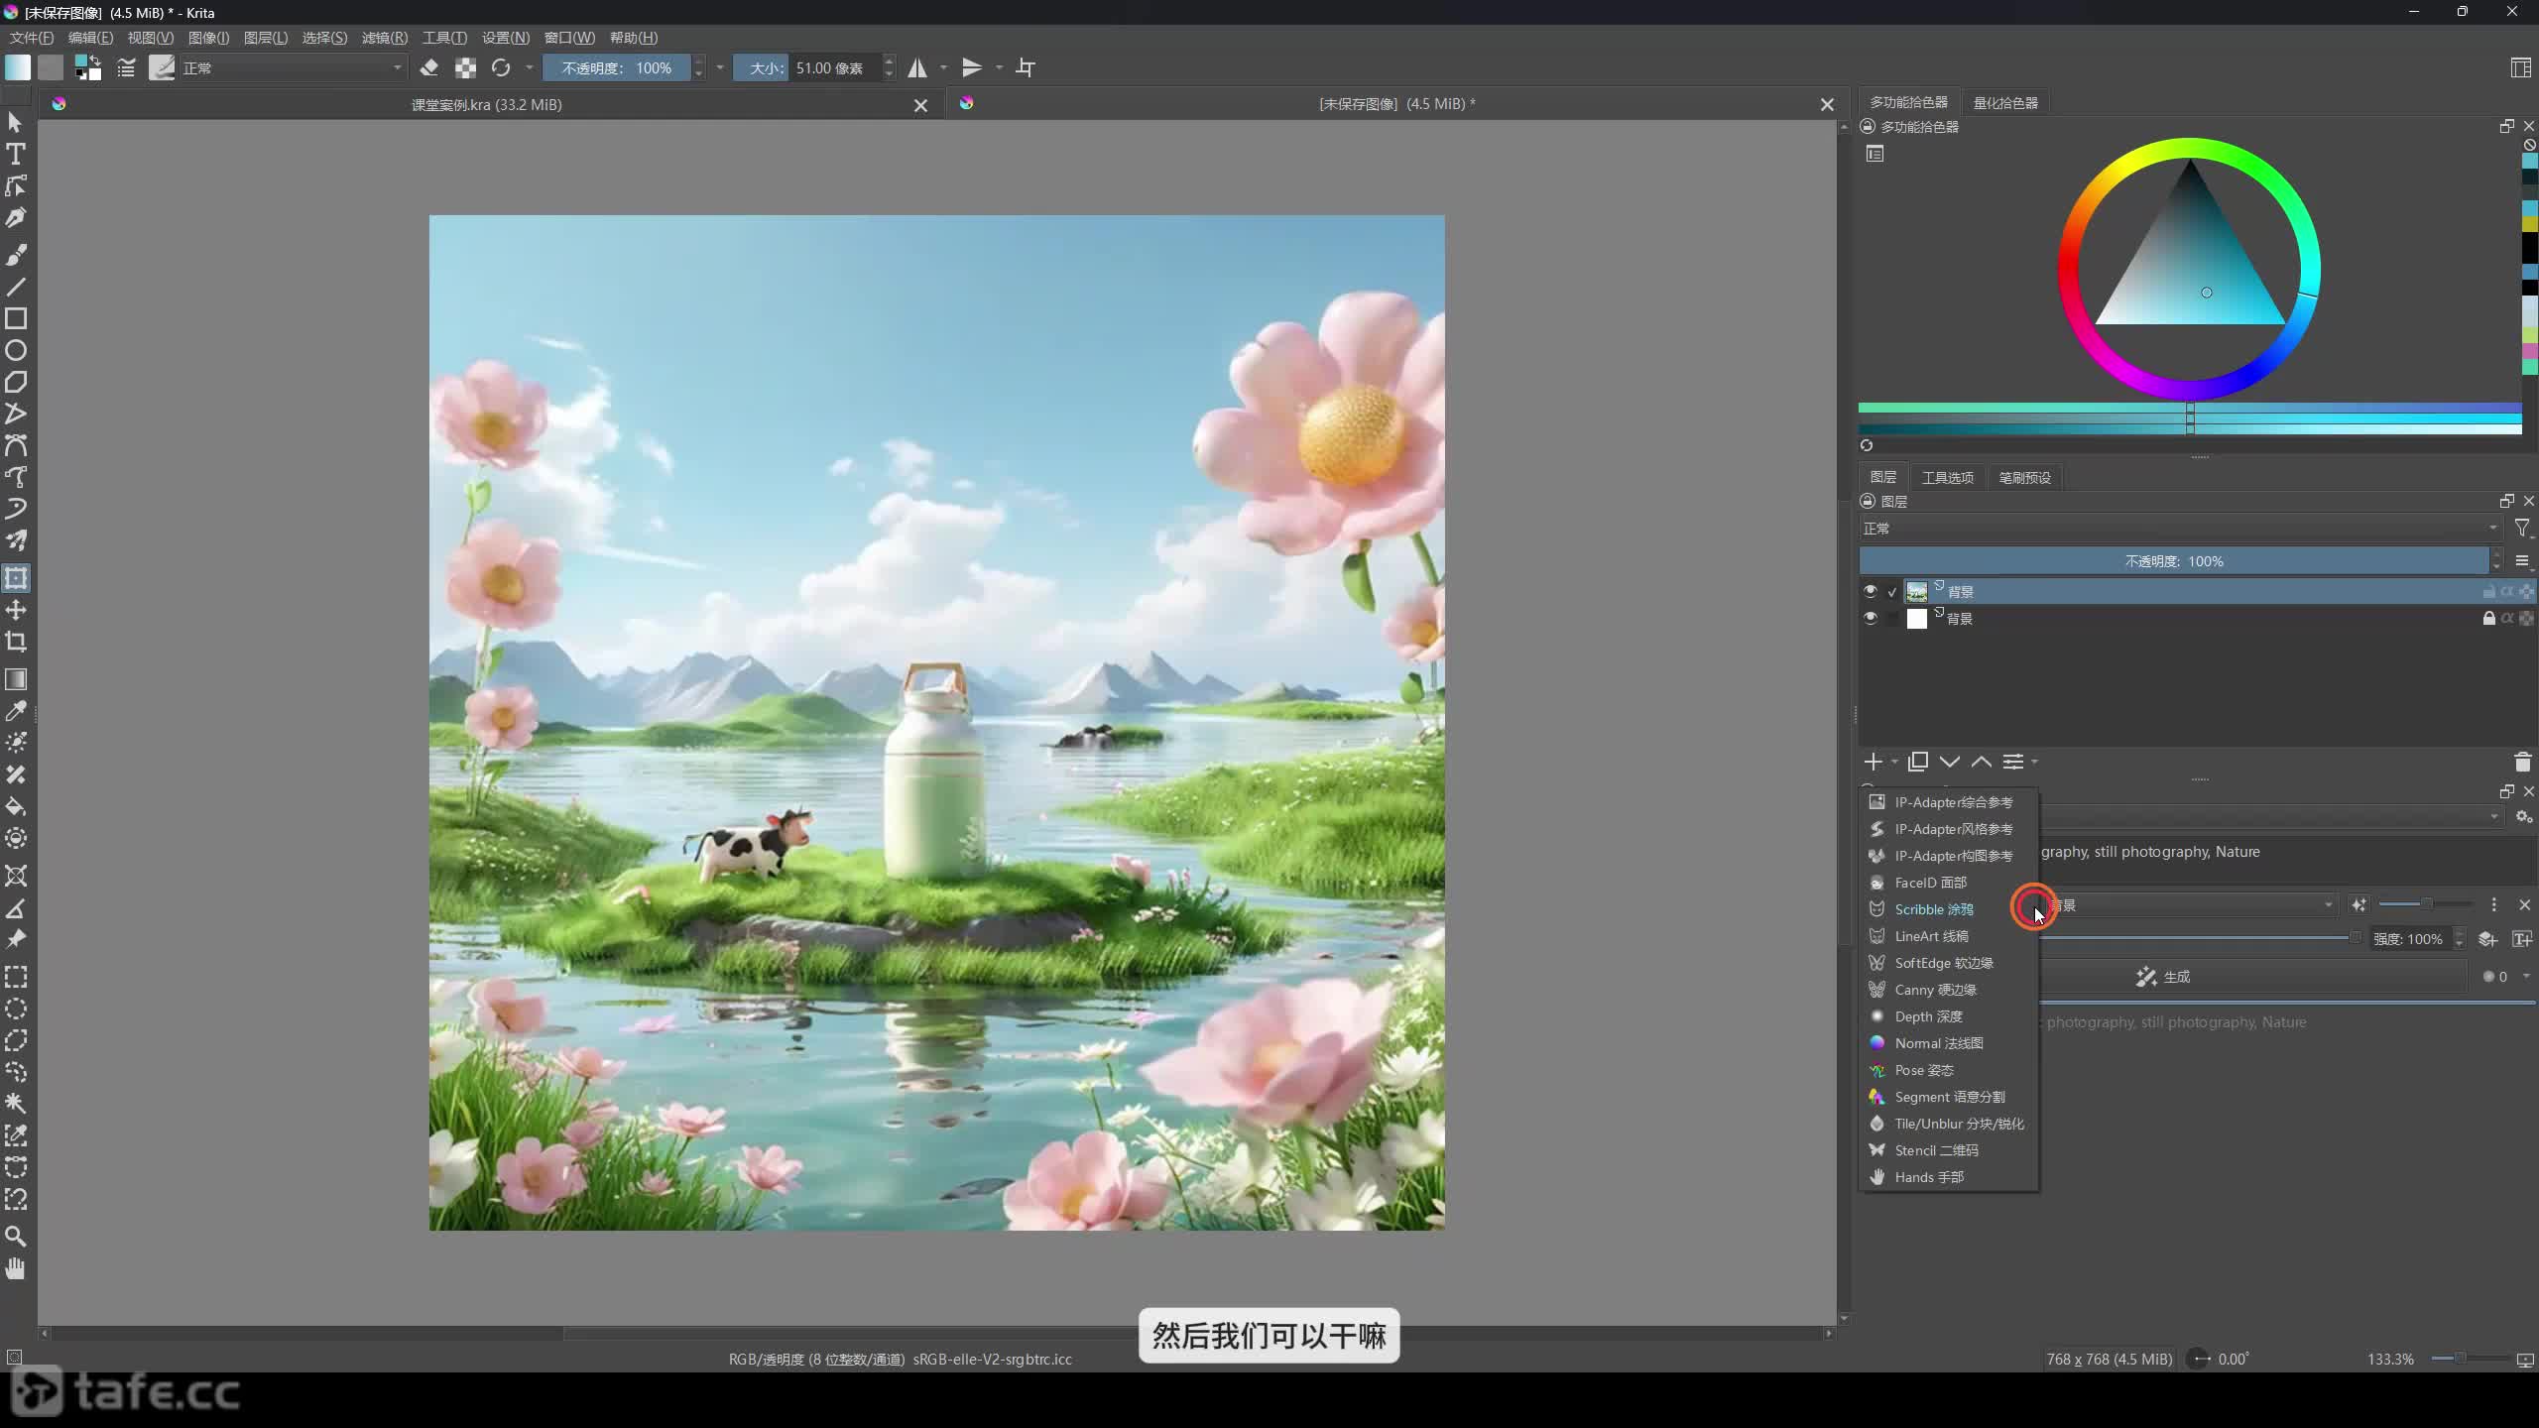Toggle the lock on the bottom 背景 layer
Screen dimensions: 2539x1428
coord(2488,618)
